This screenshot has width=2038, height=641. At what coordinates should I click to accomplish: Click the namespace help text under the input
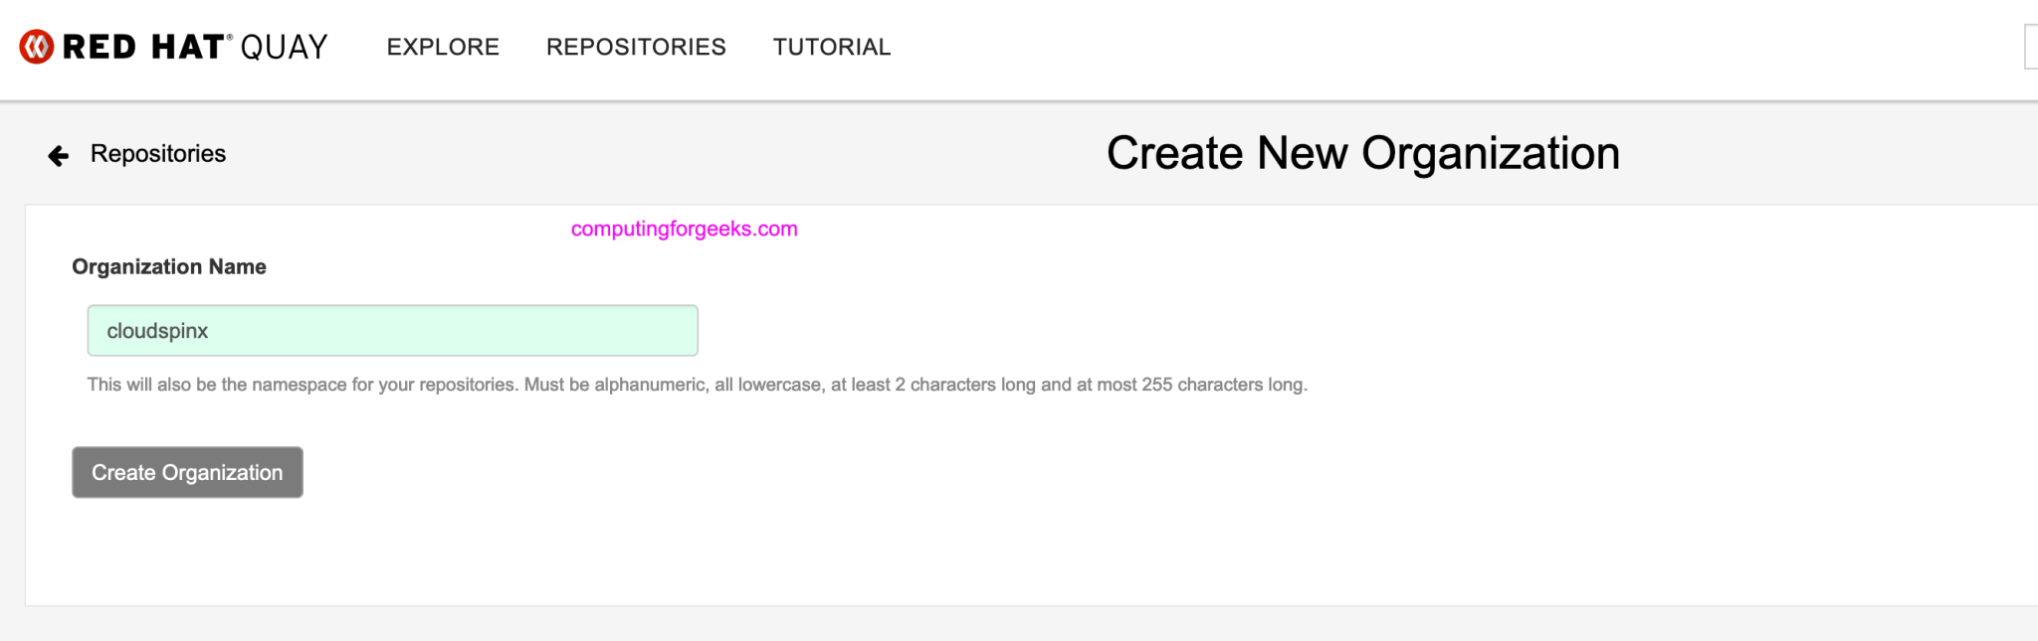pyautogui.click(x=697, y=385)
